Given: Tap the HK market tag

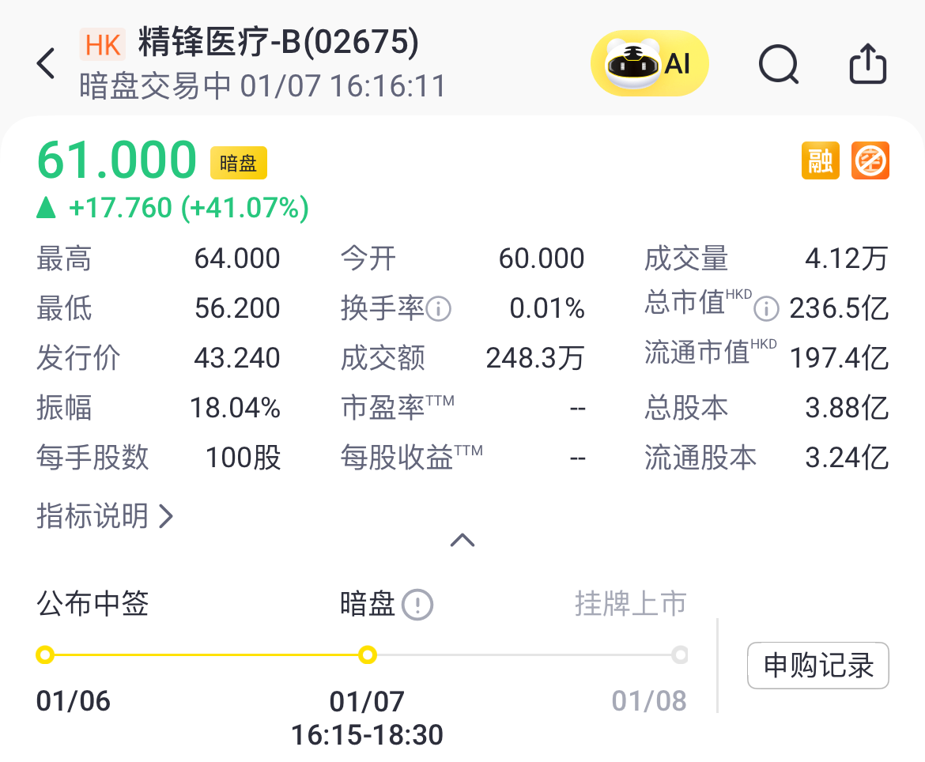Looking at the screenshot, I should (x=103, y=44).
